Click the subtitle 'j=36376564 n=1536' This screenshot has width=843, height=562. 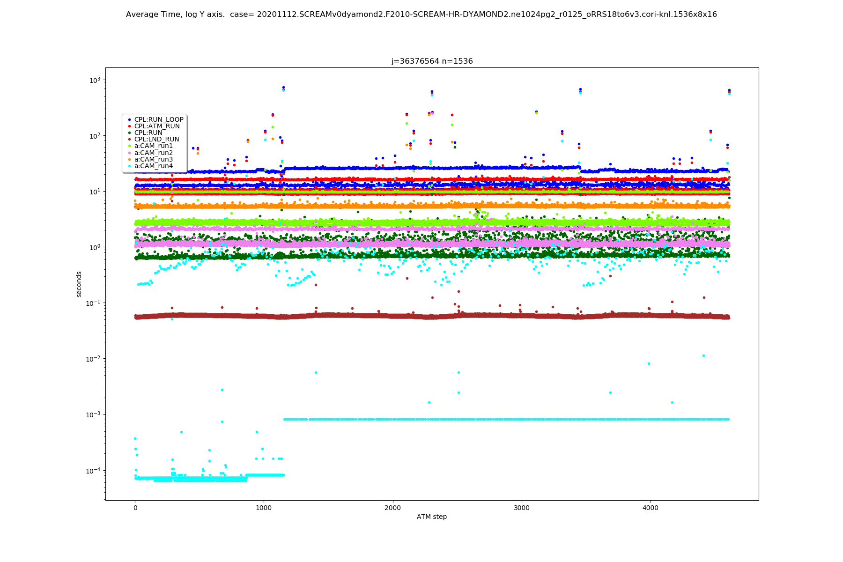pyautogui.click(x=432, y=61)
